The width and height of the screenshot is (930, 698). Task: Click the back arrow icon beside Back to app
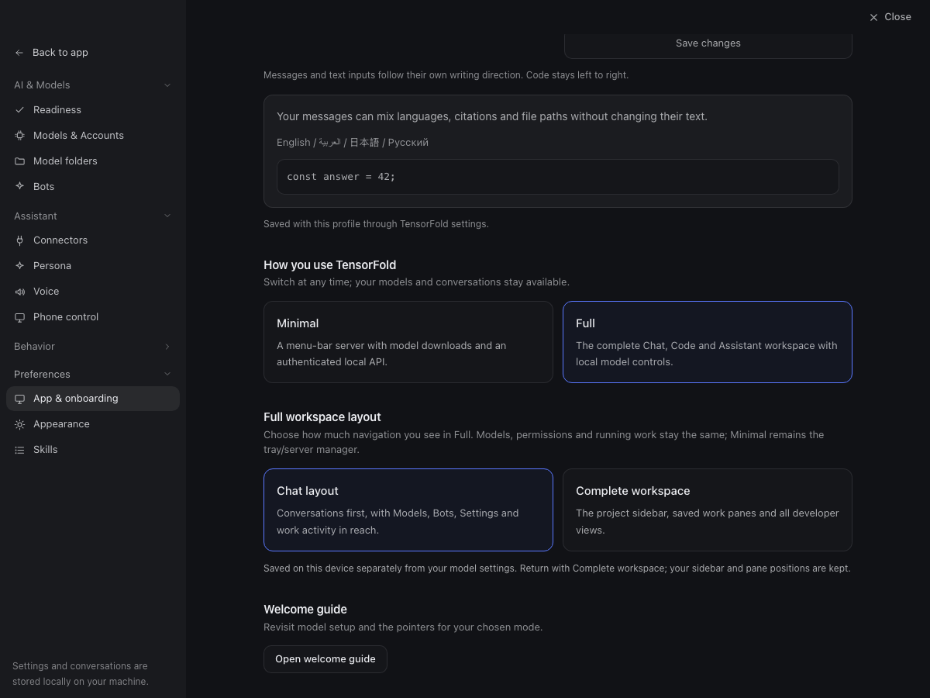click(19, 53)
